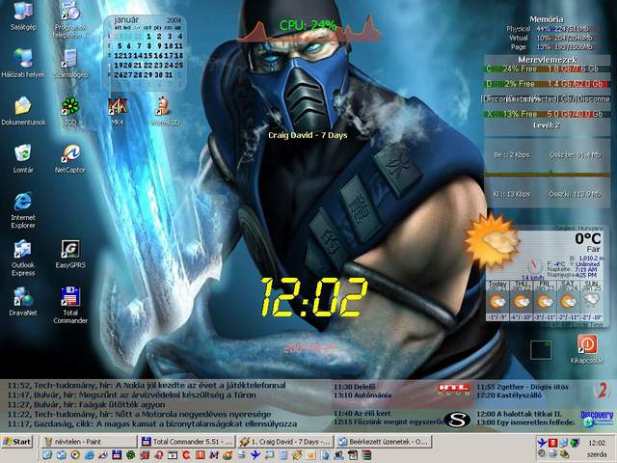This screenshot has height=463, width=617.
Task: Click the Levél: 2 mail counter
Action: click(x=547, y=125)
